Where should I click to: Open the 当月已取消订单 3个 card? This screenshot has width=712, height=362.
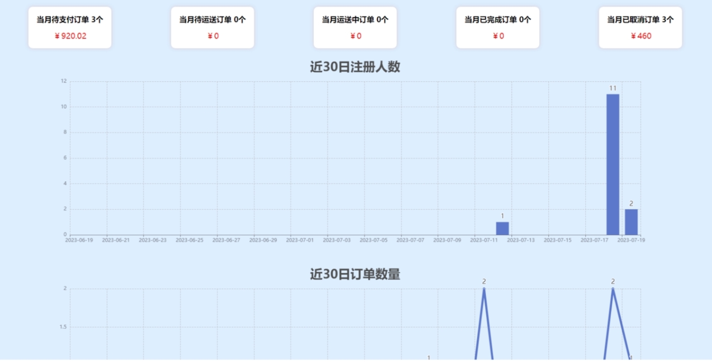[x=640, y=27]
